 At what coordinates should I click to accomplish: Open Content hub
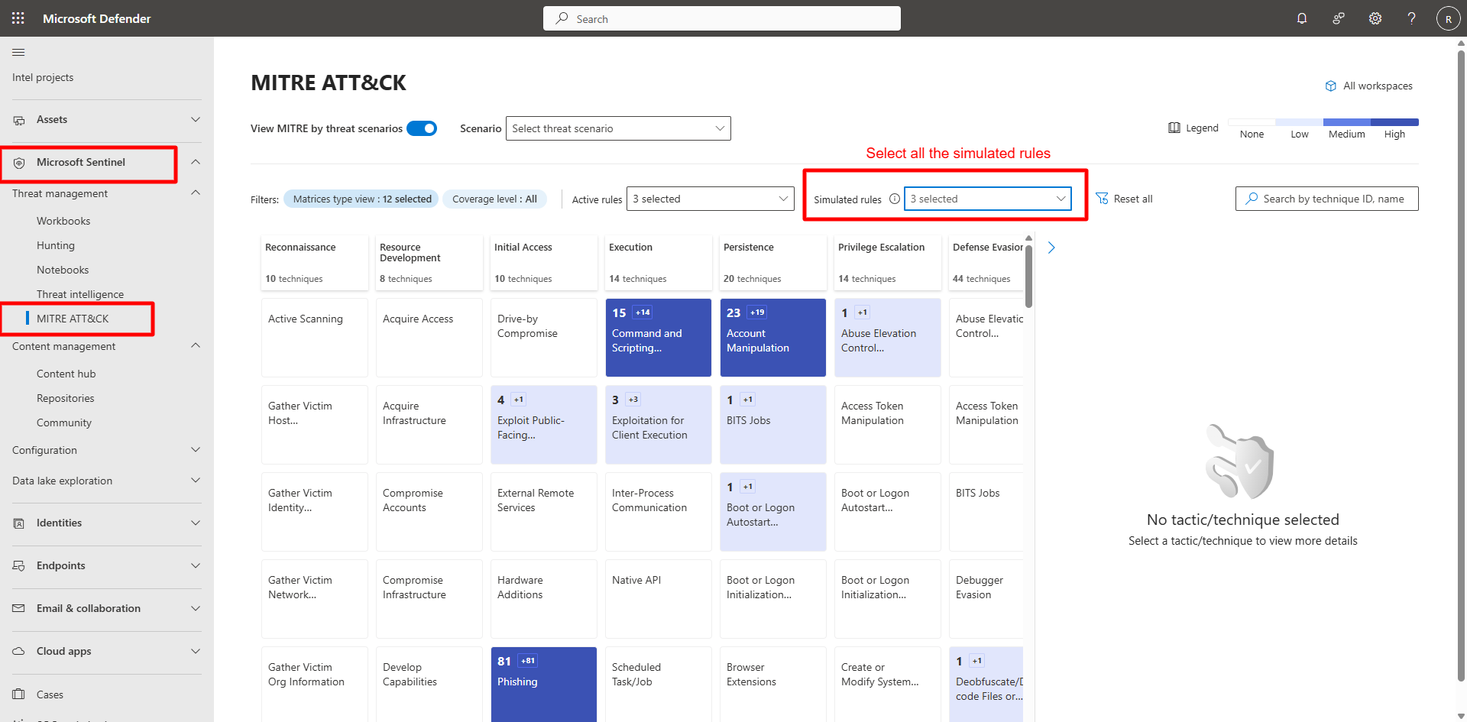point(66,374)
